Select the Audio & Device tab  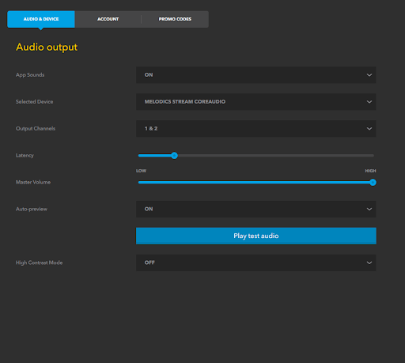coord(41,19)
